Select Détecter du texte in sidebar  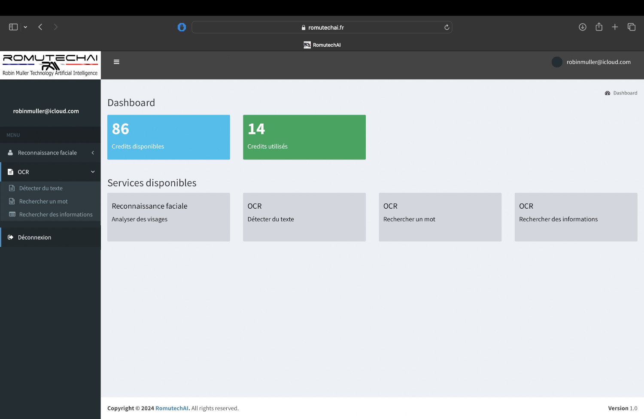click(x=41, y=188)
